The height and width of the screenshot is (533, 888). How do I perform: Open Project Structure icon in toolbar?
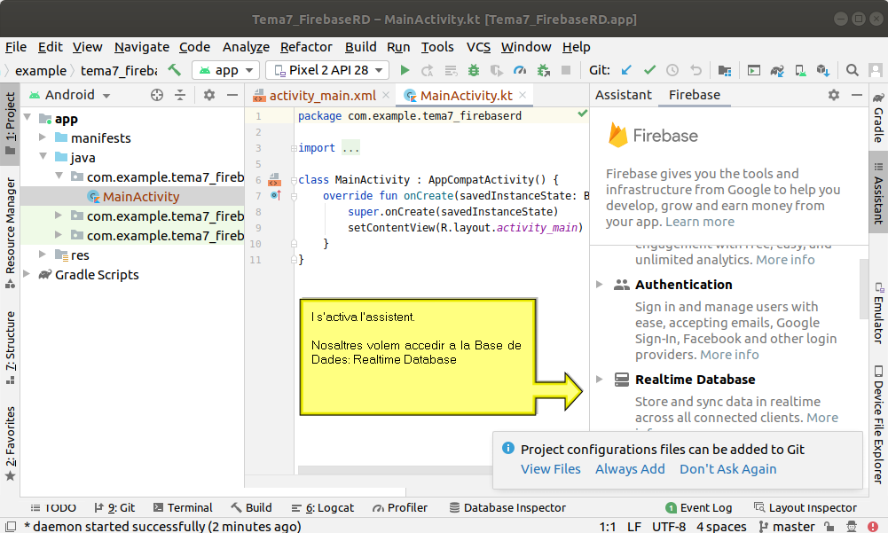(725, 70)
